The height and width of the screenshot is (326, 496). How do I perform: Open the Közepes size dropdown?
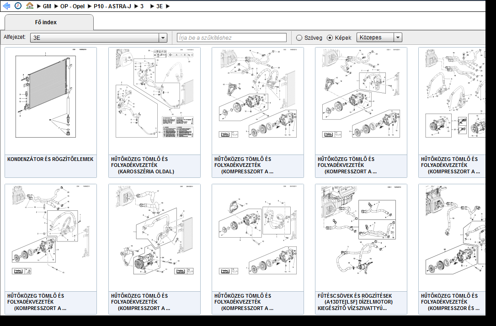[379, 37]
